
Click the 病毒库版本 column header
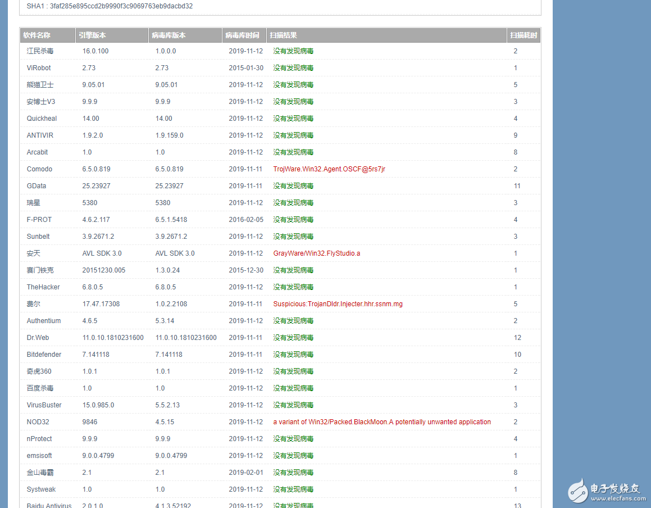click(x=185, y=35)
